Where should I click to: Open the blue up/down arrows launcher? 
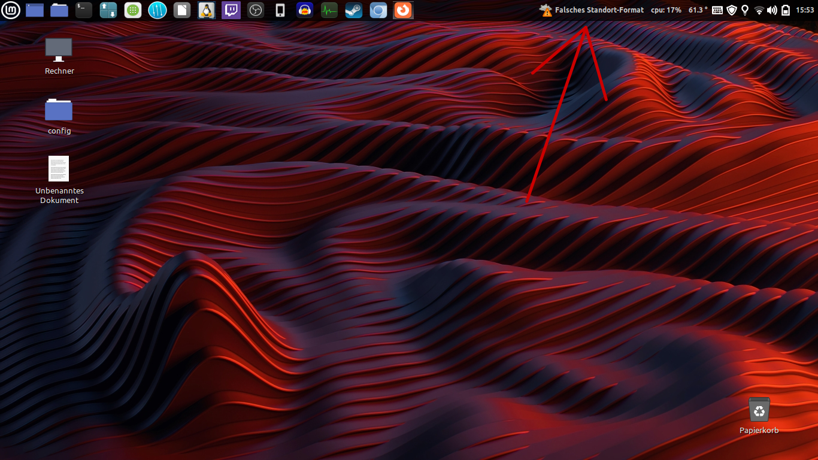pyautogui.click(x=108, y=10)
